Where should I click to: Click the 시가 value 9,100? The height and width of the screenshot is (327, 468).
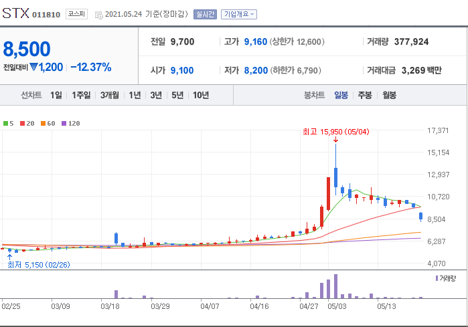pyautogui.click(x=182, y=70)
